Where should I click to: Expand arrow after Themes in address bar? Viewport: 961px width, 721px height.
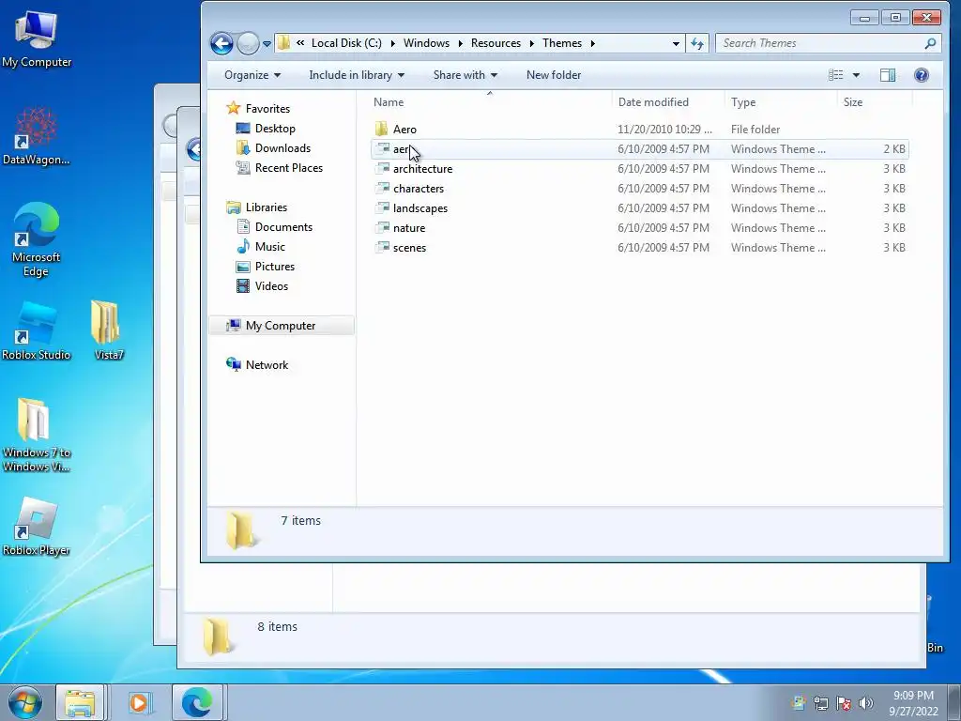point(593,43)
